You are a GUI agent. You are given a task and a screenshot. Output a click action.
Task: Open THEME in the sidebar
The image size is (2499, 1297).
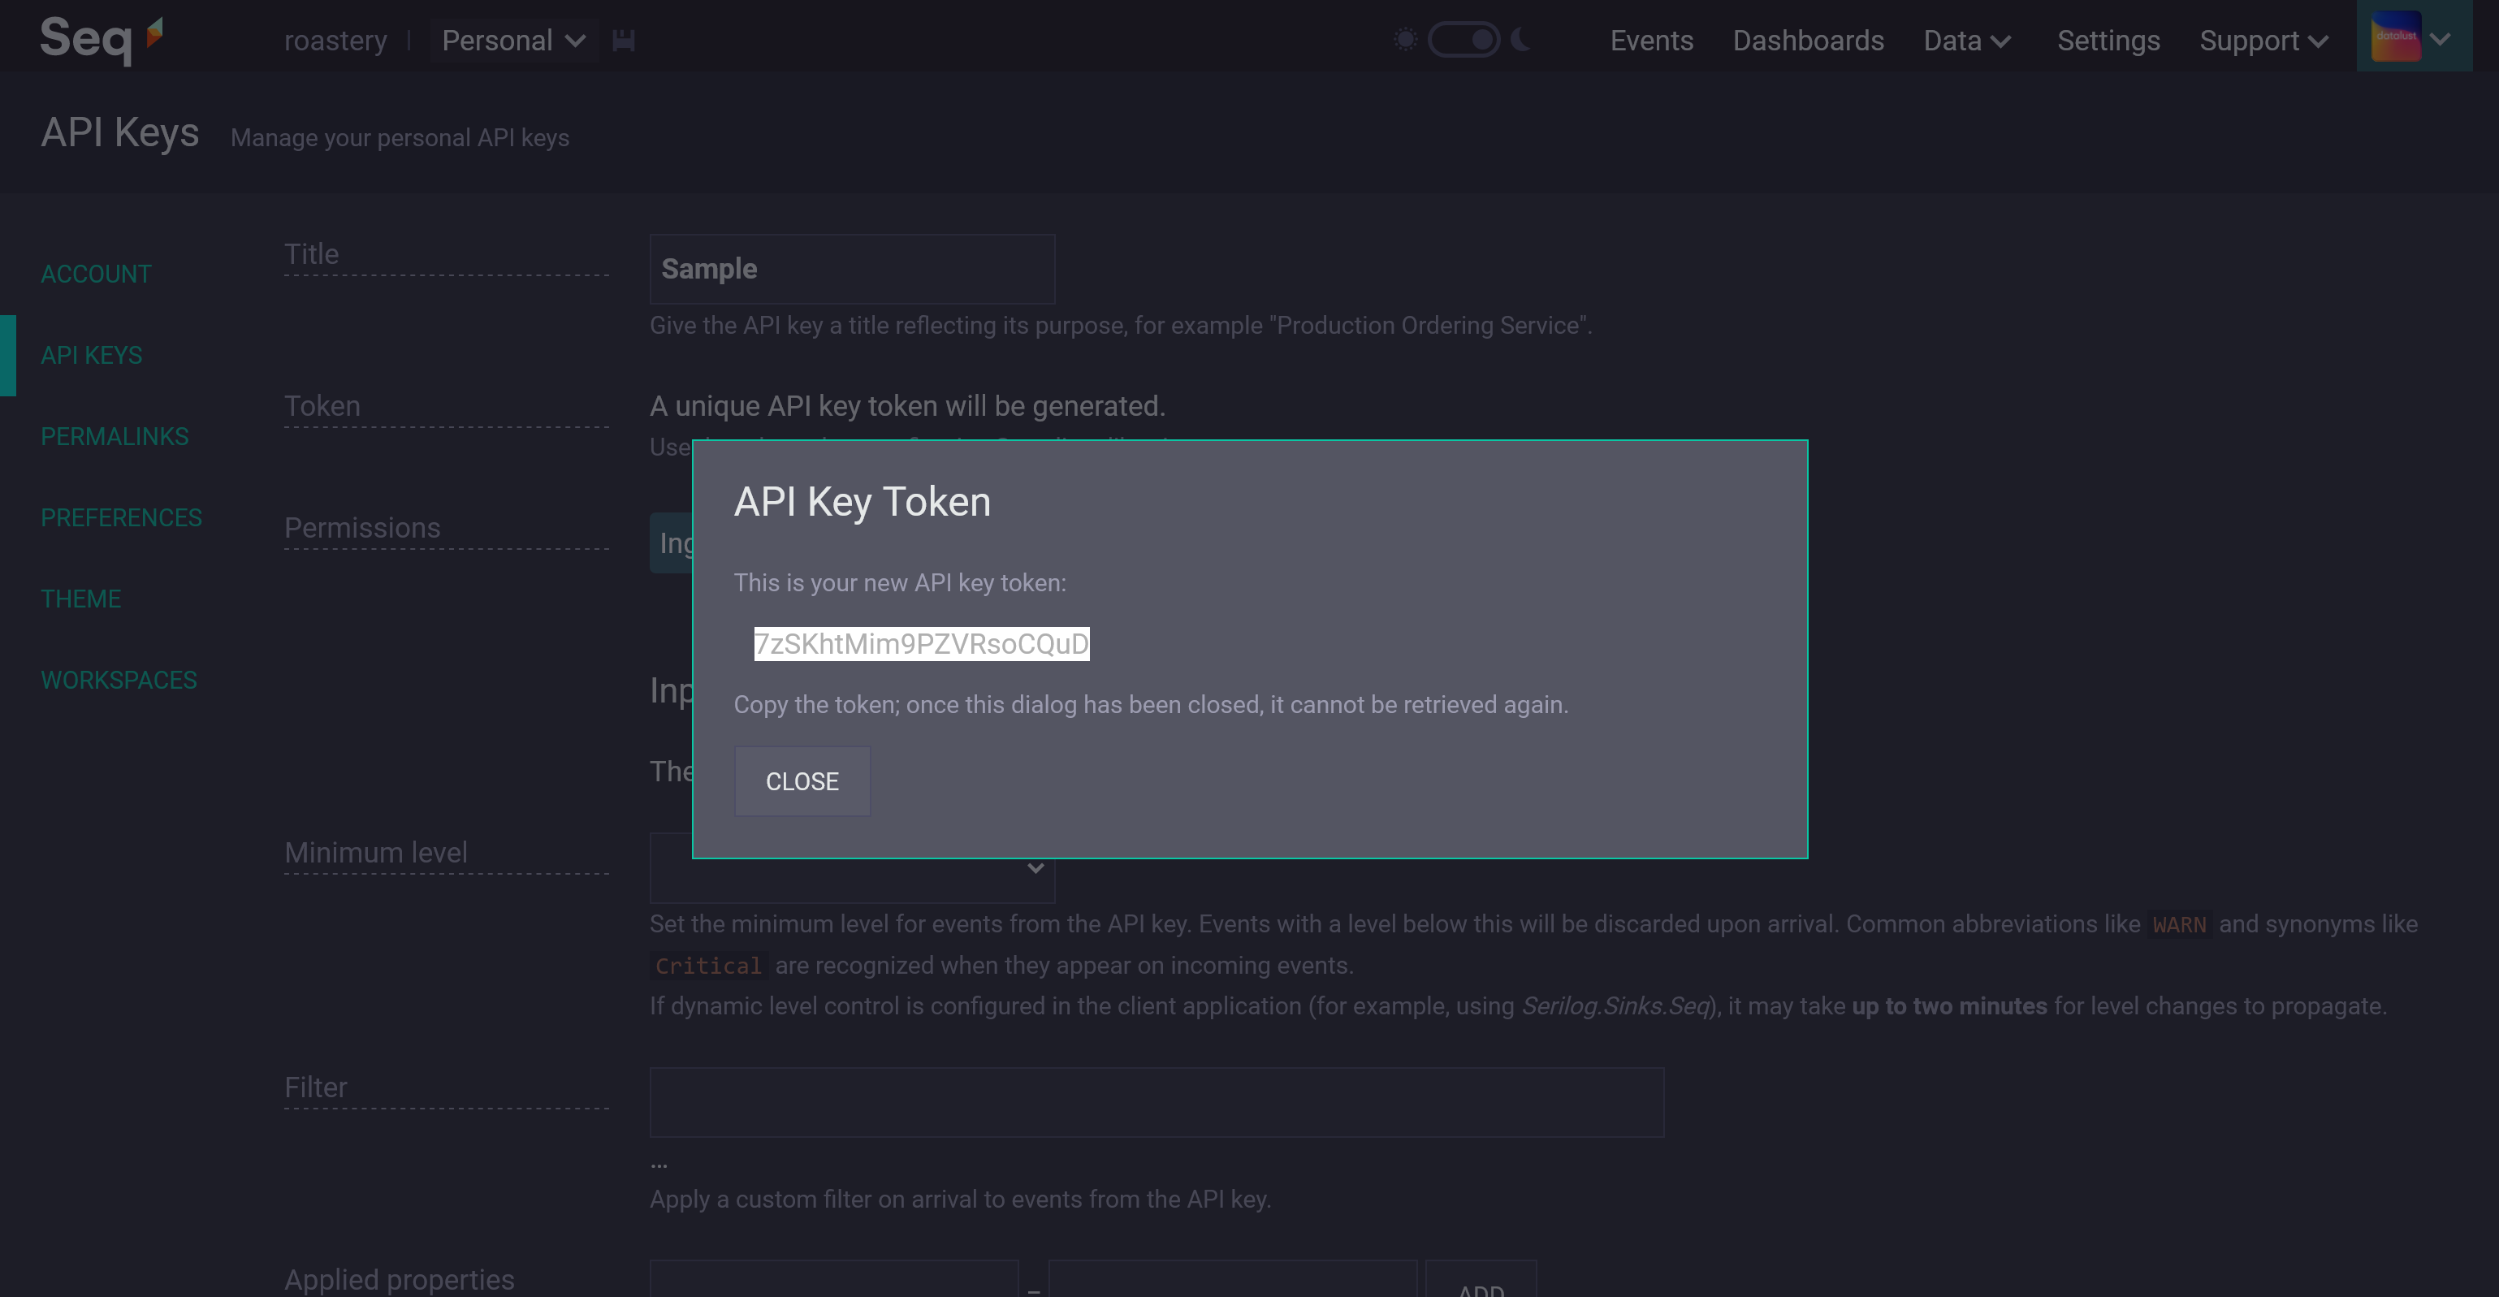80,599
